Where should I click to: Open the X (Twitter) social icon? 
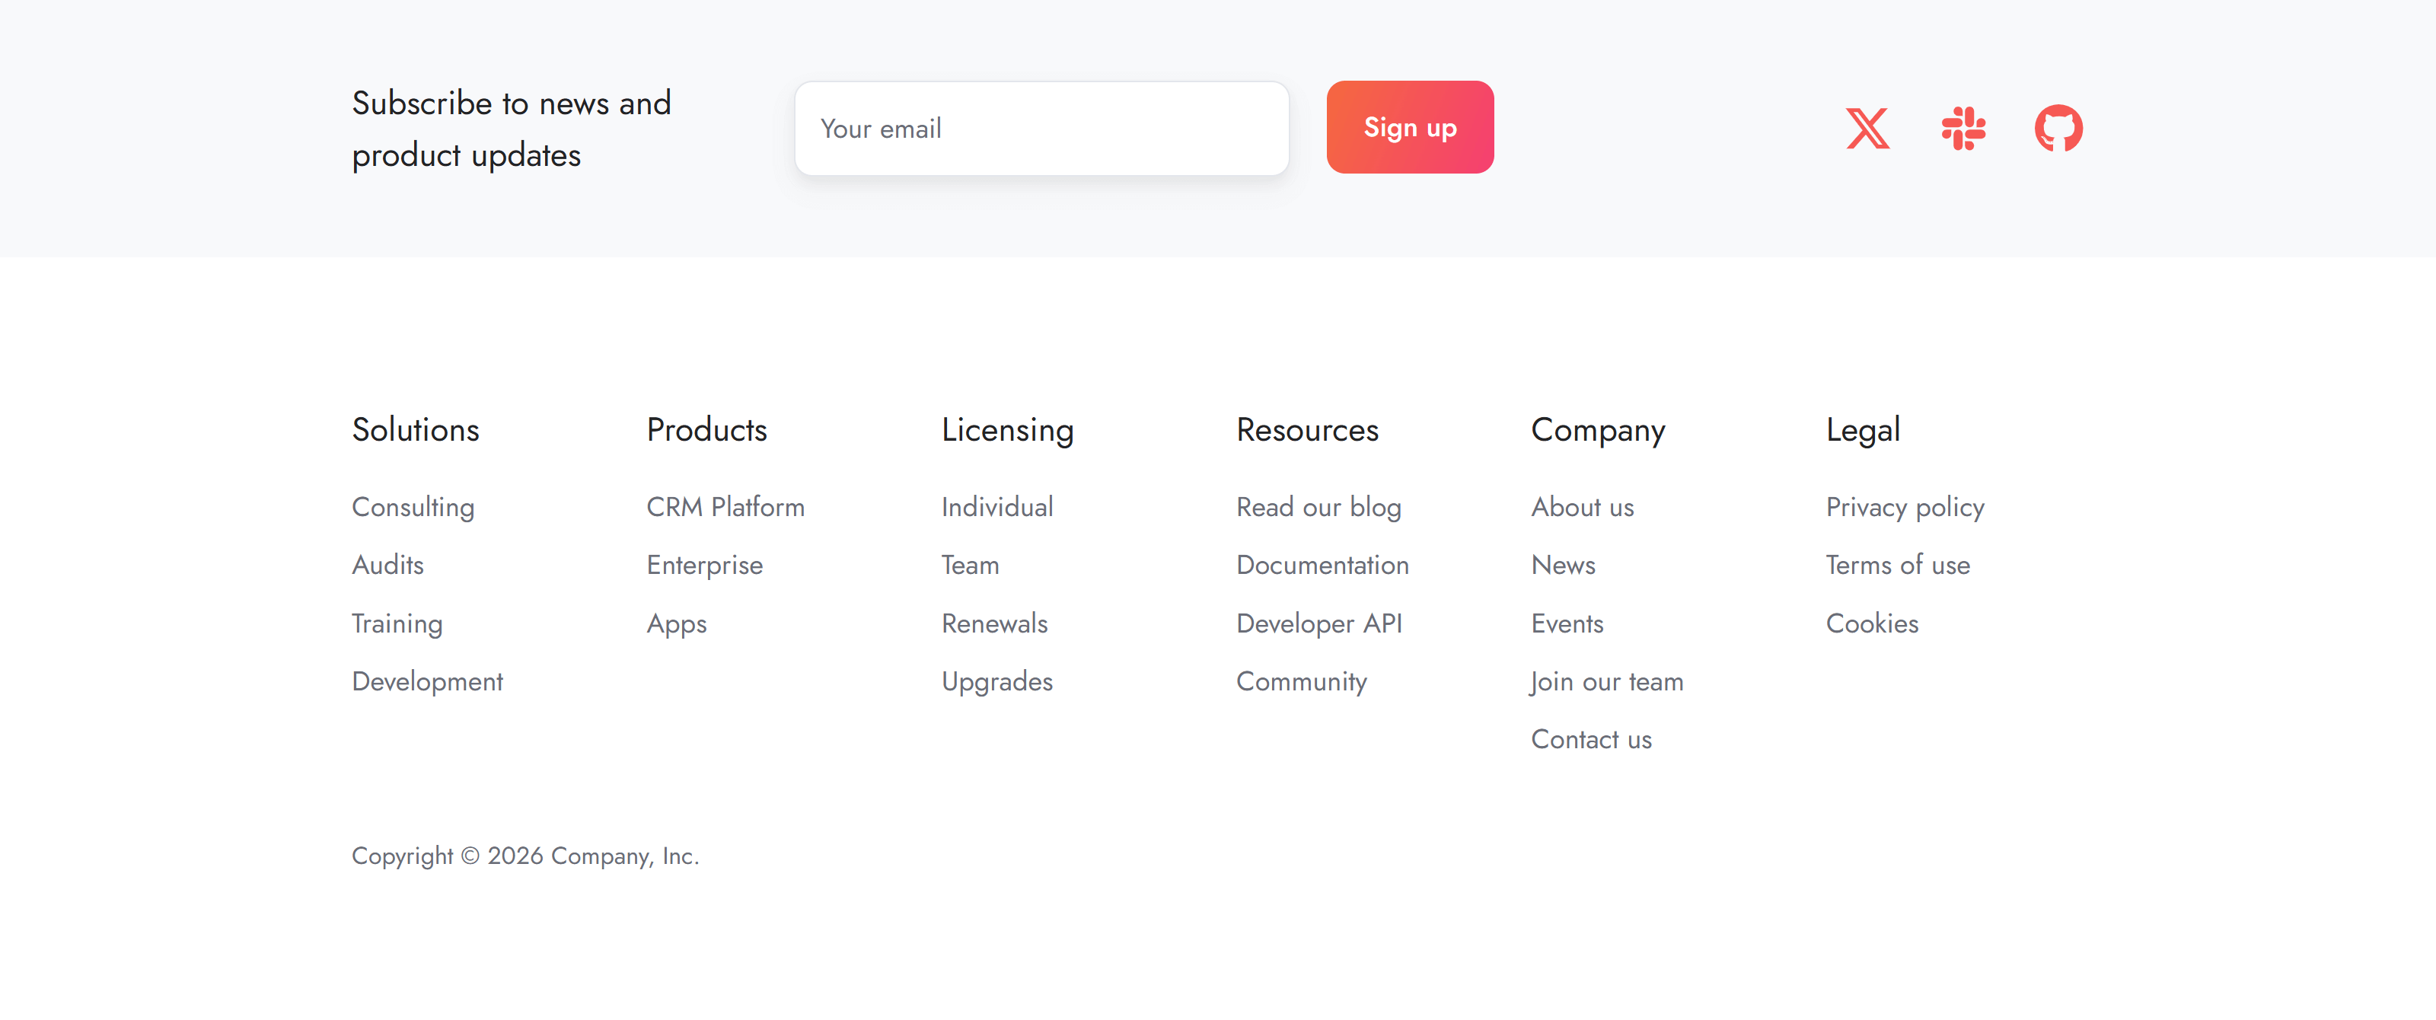1867,129
